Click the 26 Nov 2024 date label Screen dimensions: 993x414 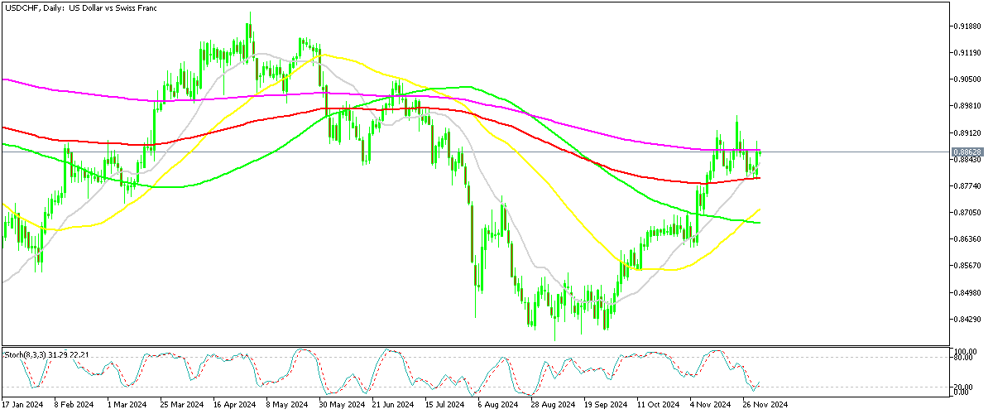[765, 405]
